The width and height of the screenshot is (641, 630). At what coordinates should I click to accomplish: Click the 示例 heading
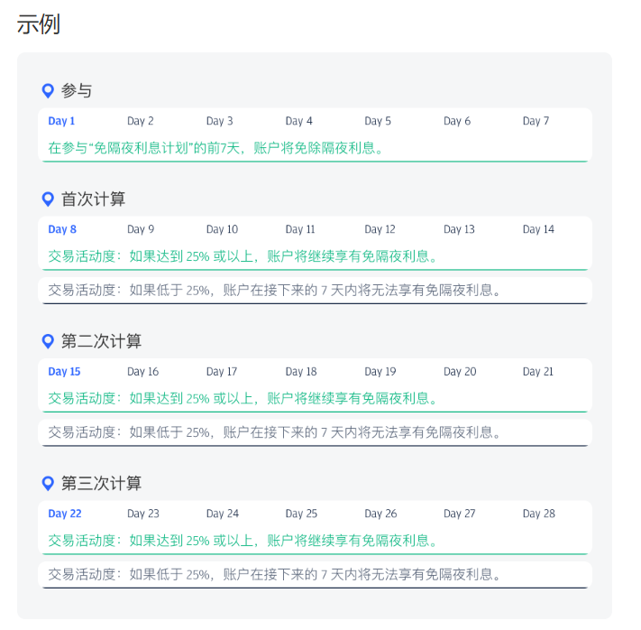[39, 24]
